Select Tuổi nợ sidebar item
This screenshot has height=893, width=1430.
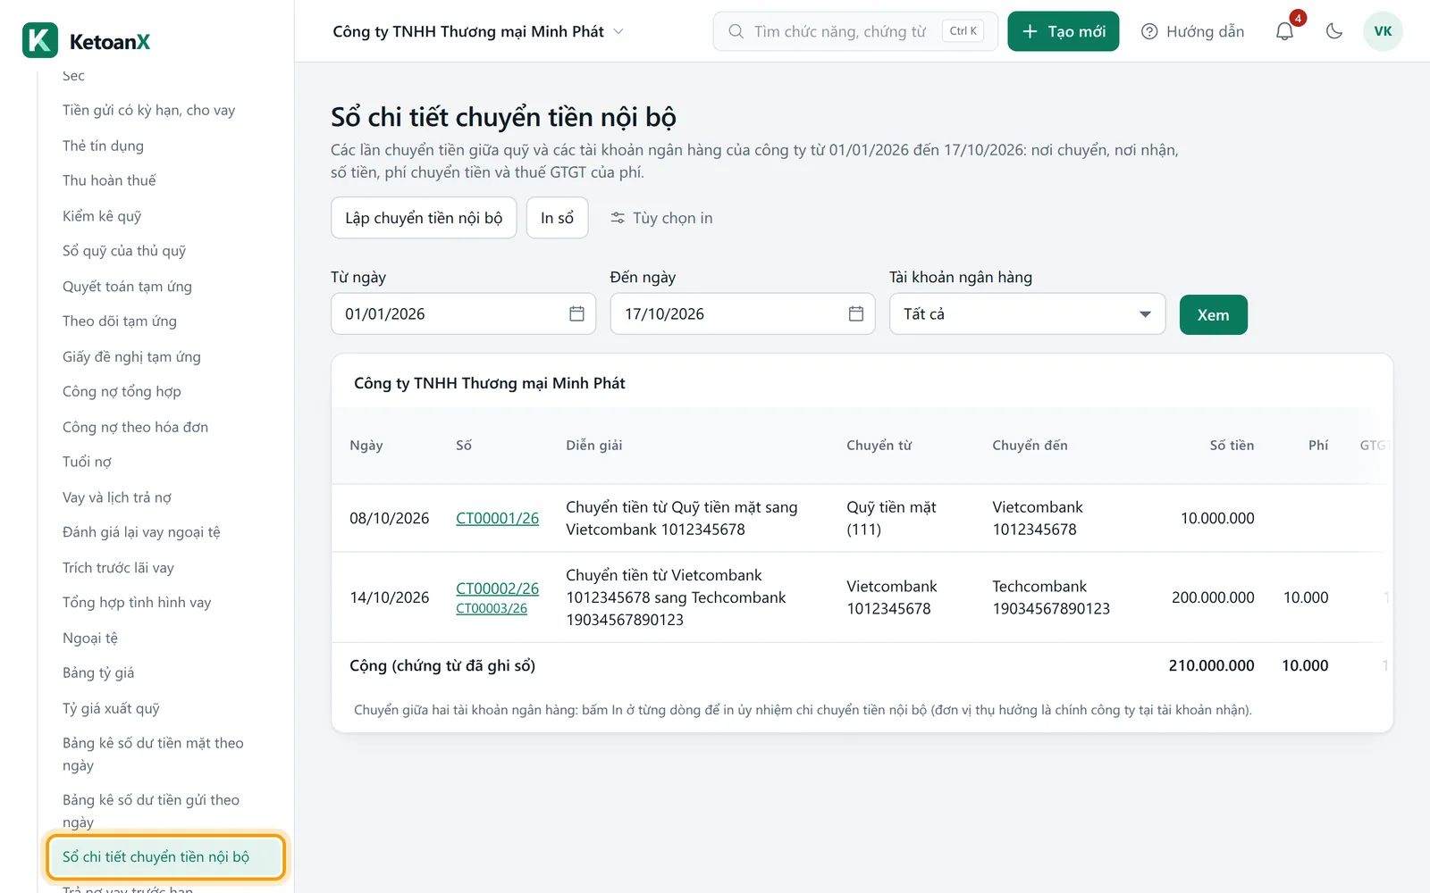coord(87,462)
